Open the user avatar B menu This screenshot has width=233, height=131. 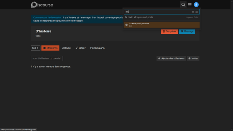[x=196, y=5]
